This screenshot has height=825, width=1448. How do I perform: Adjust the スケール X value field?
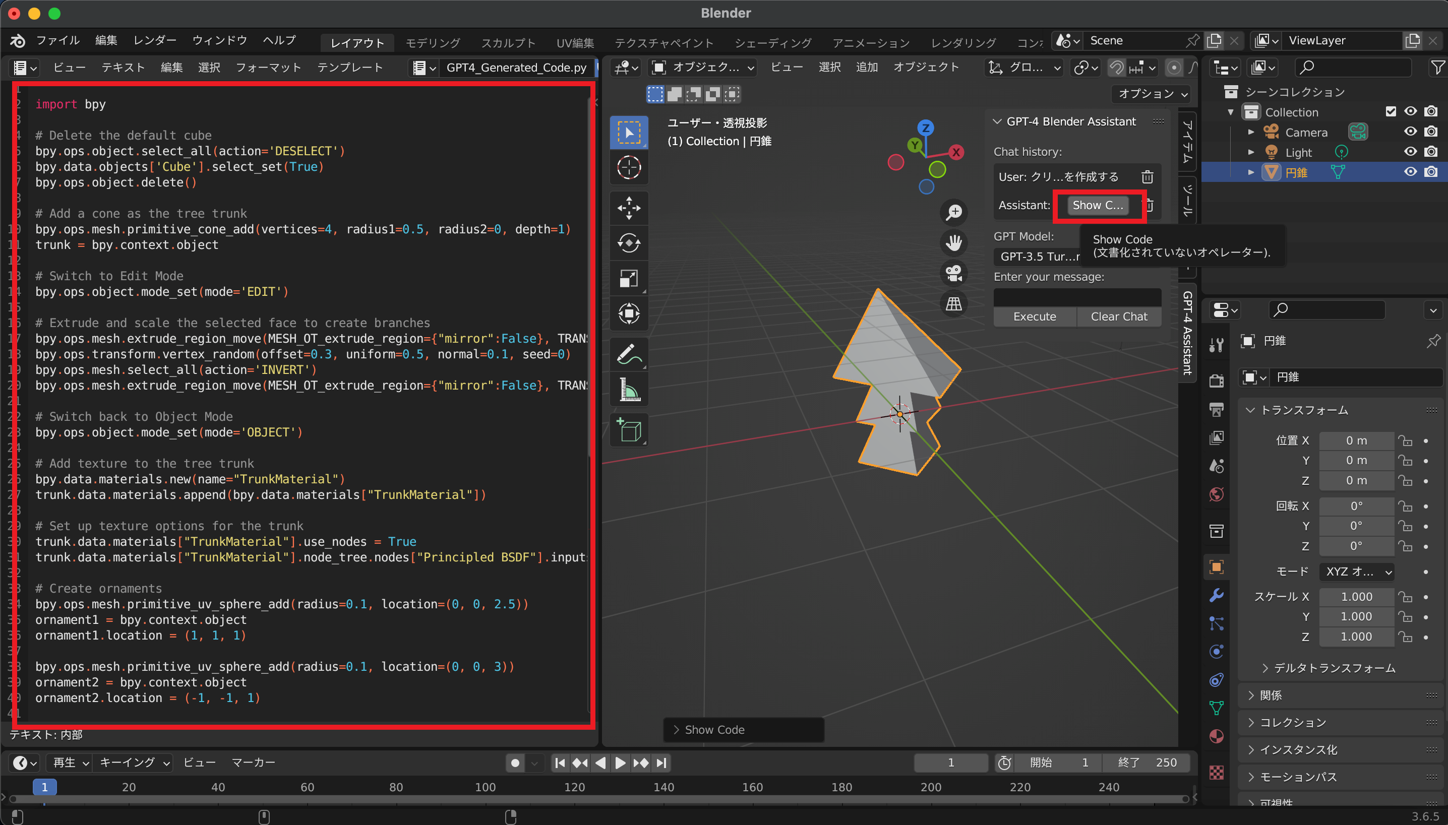[x=1356, y=596]
